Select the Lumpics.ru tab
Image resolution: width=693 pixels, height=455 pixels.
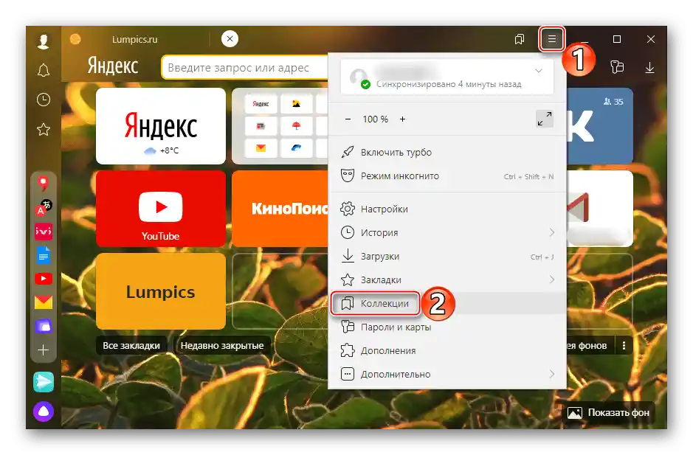click(135, 39)
